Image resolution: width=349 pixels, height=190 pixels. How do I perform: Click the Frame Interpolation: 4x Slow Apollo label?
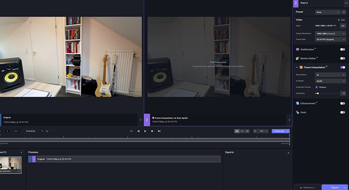coord(172,118)
